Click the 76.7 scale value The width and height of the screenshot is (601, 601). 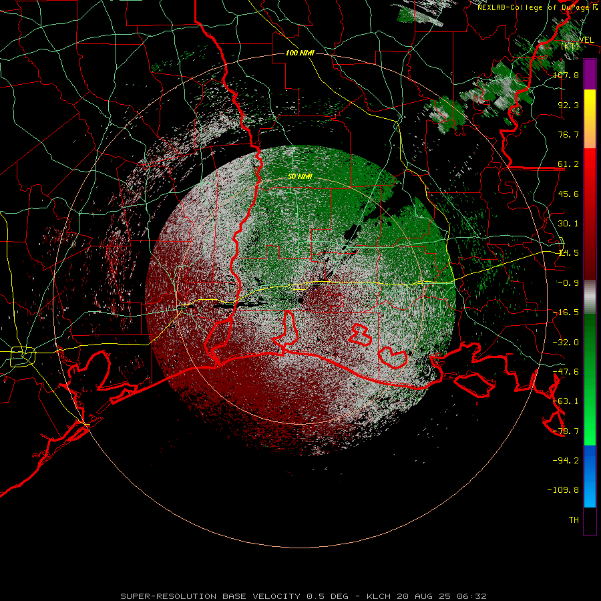[568, 134]
